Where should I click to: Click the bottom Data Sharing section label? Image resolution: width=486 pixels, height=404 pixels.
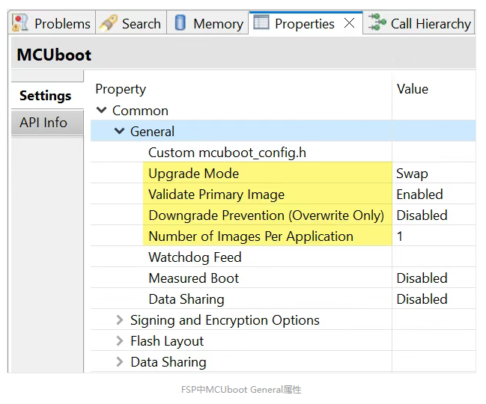pos(168,362)
